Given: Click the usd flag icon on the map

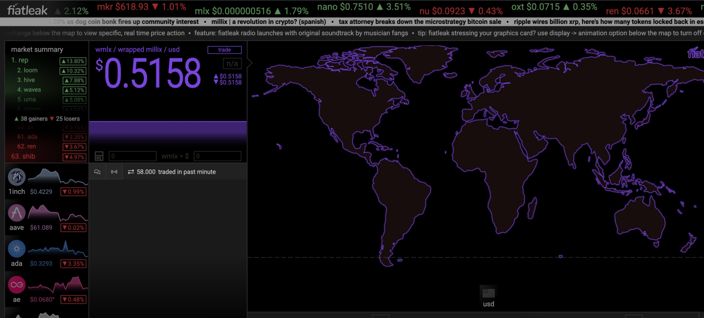Looking at the screenshot, I should 488,293.
